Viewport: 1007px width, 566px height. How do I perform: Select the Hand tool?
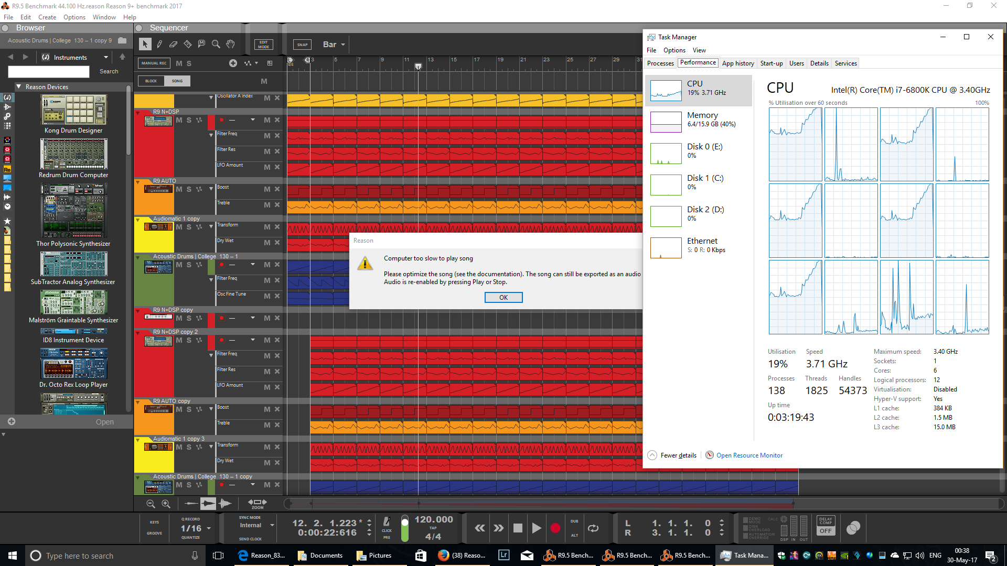point(230,45)
